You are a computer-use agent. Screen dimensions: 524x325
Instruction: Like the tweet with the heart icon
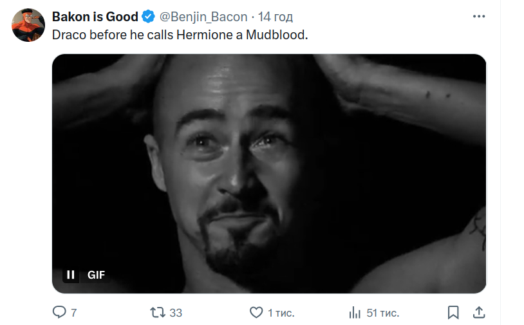pyautogui.click(x=256, y=313)
